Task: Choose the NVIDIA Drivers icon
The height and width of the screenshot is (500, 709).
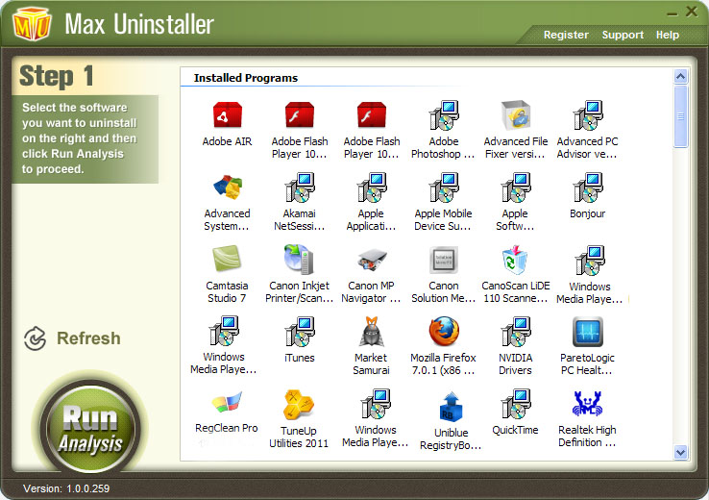Action: pyautogui.click(x=516, y=331)
